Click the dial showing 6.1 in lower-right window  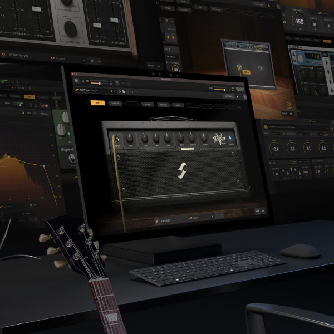(x=308, y=148)
